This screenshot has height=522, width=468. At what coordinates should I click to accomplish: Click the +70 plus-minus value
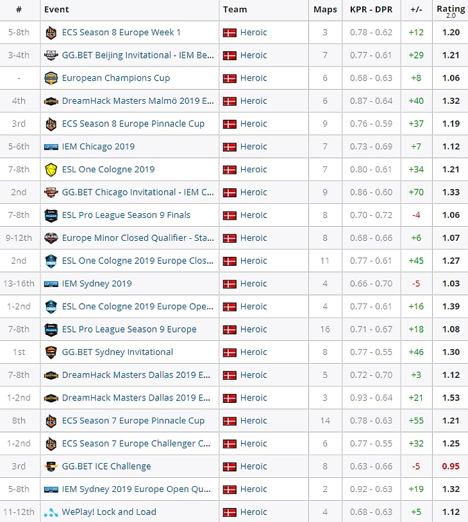coord(416,192)
